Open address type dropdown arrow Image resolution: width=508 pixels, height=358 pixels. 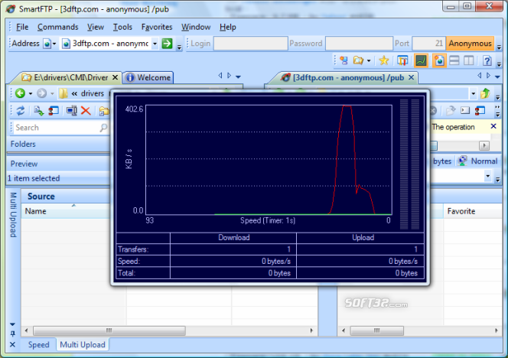click(x=54, y=44)
